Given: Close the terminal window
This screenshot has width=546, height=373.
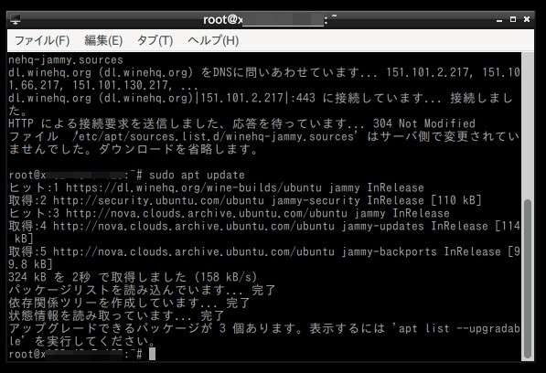Looking at the screenshot, I should (x=527, y=19).
